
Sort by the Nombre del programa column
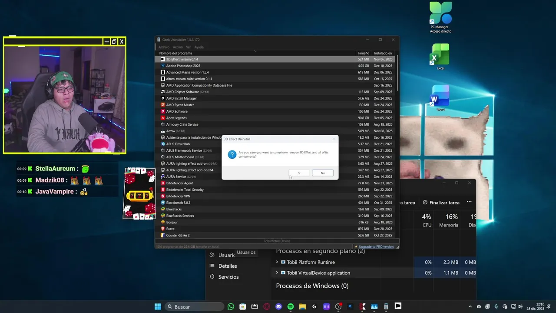[x=255, y=53]
